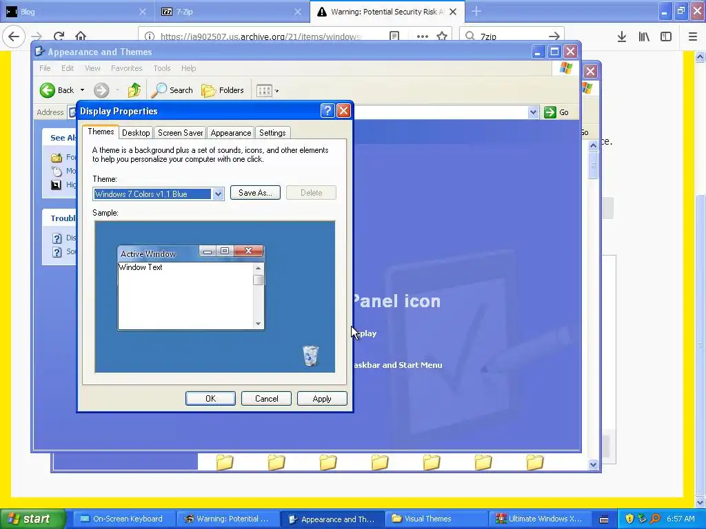
Task: Open the File menu
Action: point(45,68)
